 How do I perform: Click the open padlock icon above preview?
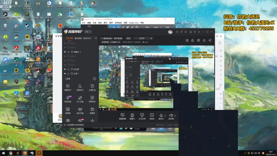click(x=193, y=40)
